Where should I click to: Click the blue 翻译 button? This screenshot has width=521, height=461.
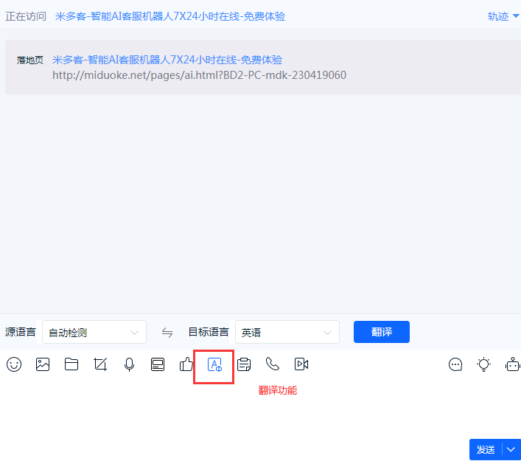click(382, 332)
